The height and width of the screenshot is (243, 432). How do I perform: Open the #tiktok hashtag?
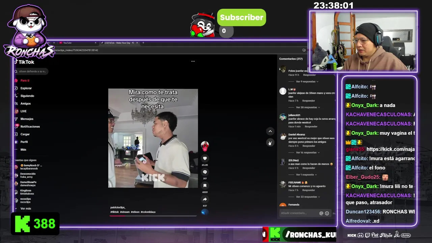[114, 212]
